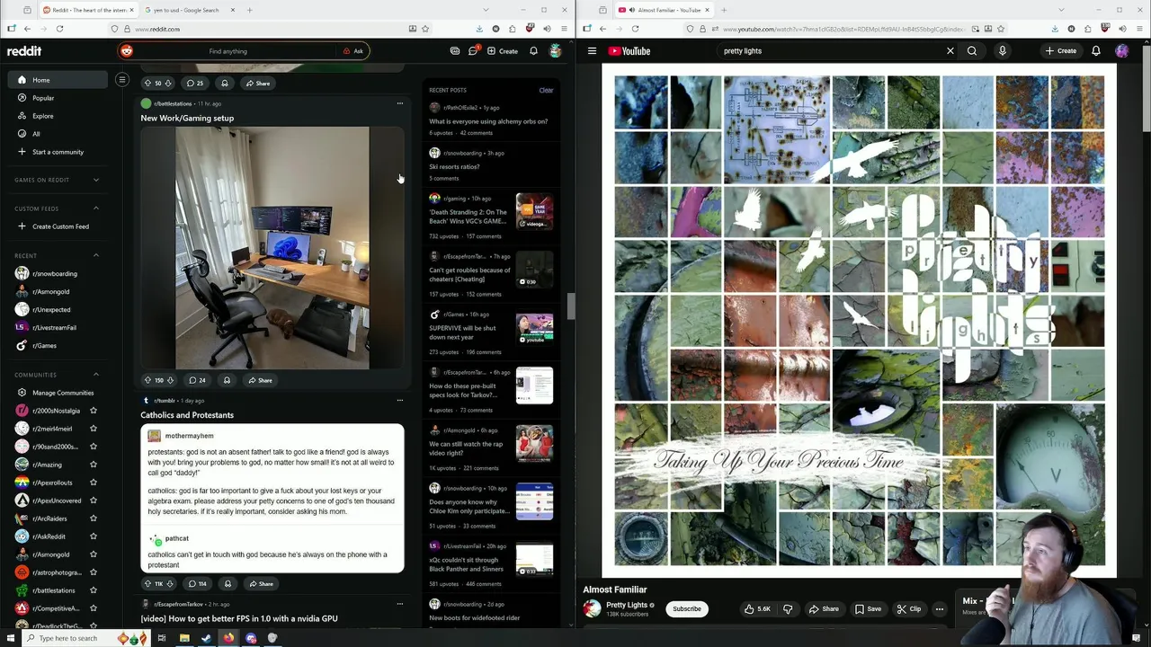1151x647 pixels.
Task: Switch to yen to usd Google tab
Action: (187, 10)
